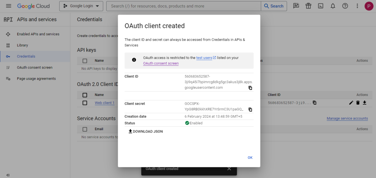Click the blue Search button
Viewport: 376px width, 178px height.
[x=274, y=6]
